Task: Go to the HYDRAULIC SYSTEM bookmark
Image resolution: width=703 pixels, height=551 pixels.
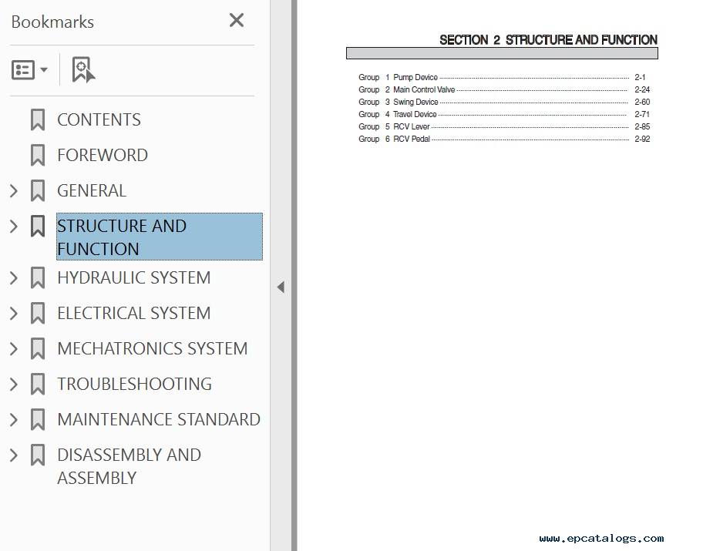Action: (133, 277)
